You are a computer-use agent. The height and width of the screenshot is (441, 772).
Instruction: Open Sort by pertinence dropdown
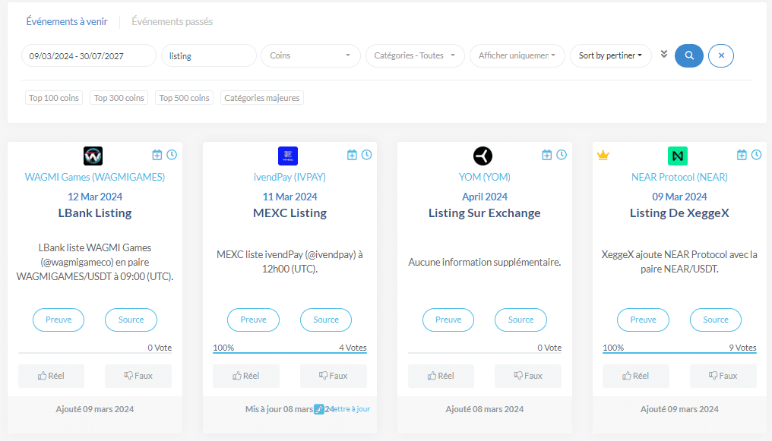(610, 55)
